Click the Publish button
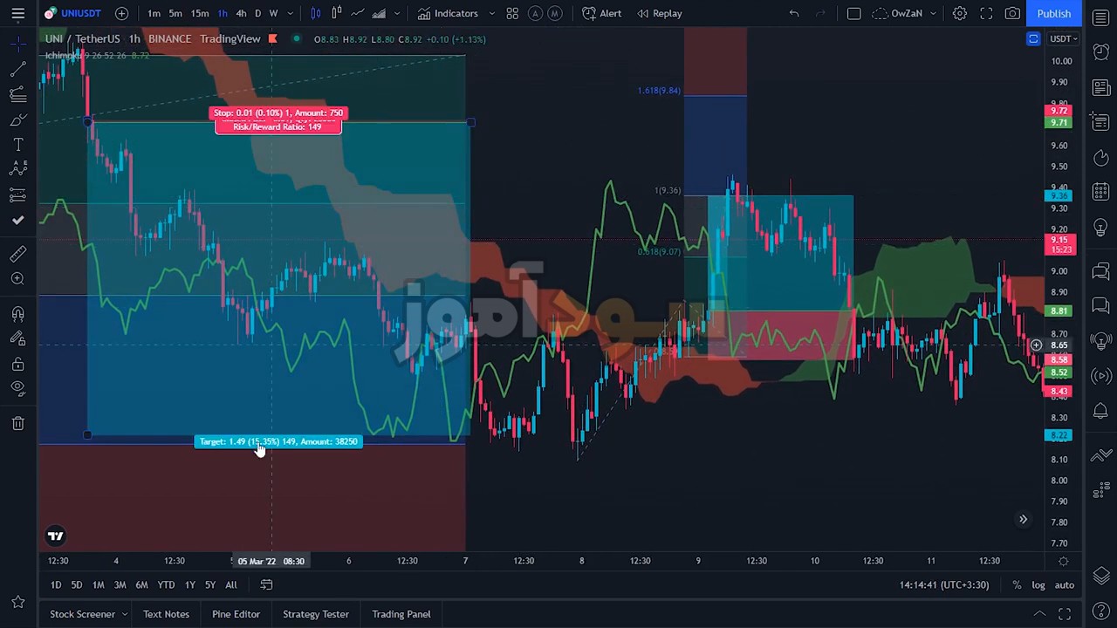The image size is (1117, 628). pyautogui.click(x=1053, y=13)
